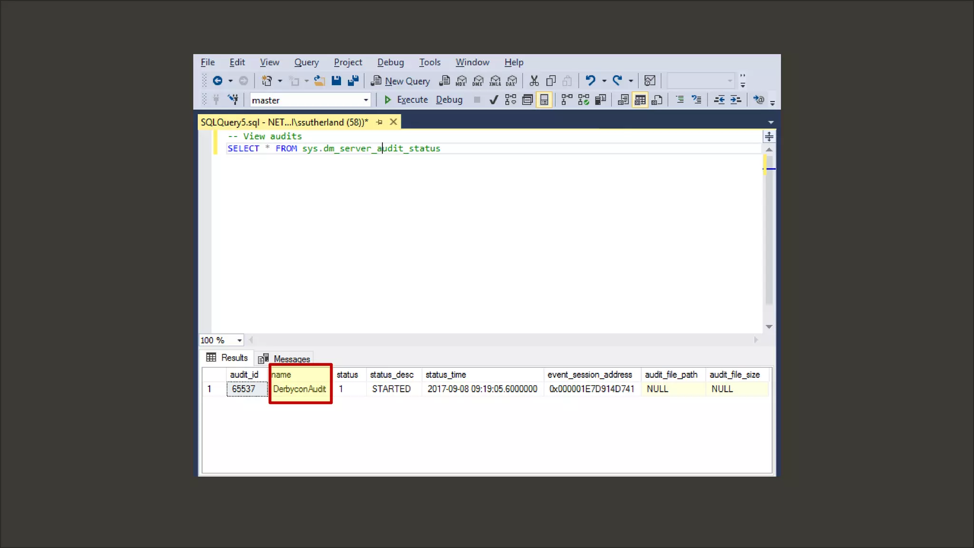This screenshot has height=548, width=974.
Task: Click the Cut scissors icon
Action: tap(534, 81)
